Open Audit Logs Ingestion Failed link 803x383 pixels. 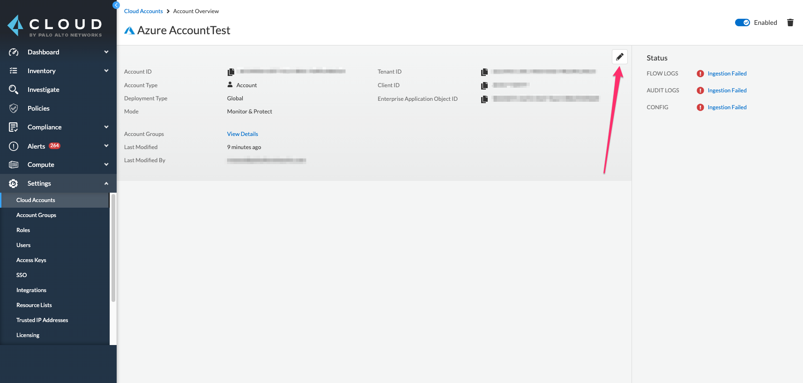coord(727,90)
